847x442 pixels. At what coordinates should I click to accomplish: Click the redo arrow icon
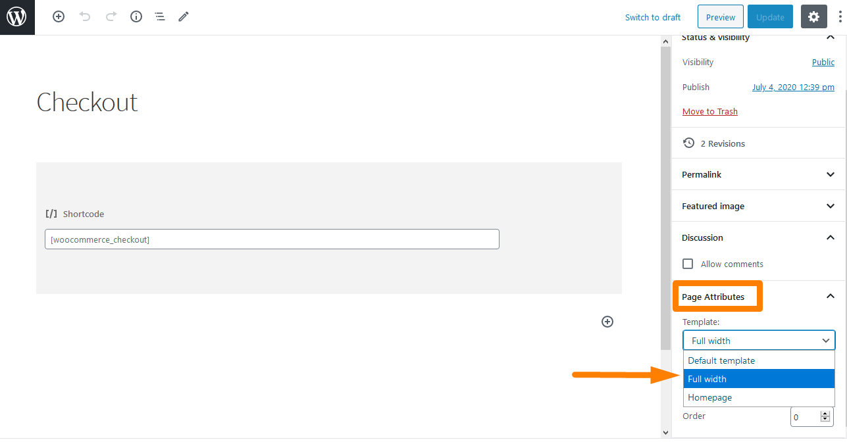111,17
